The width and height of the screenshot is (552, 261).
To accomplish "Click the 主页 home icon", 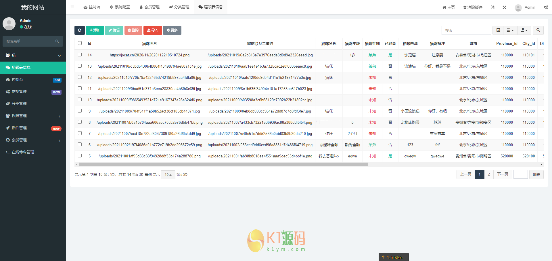I will pos(448,7).
